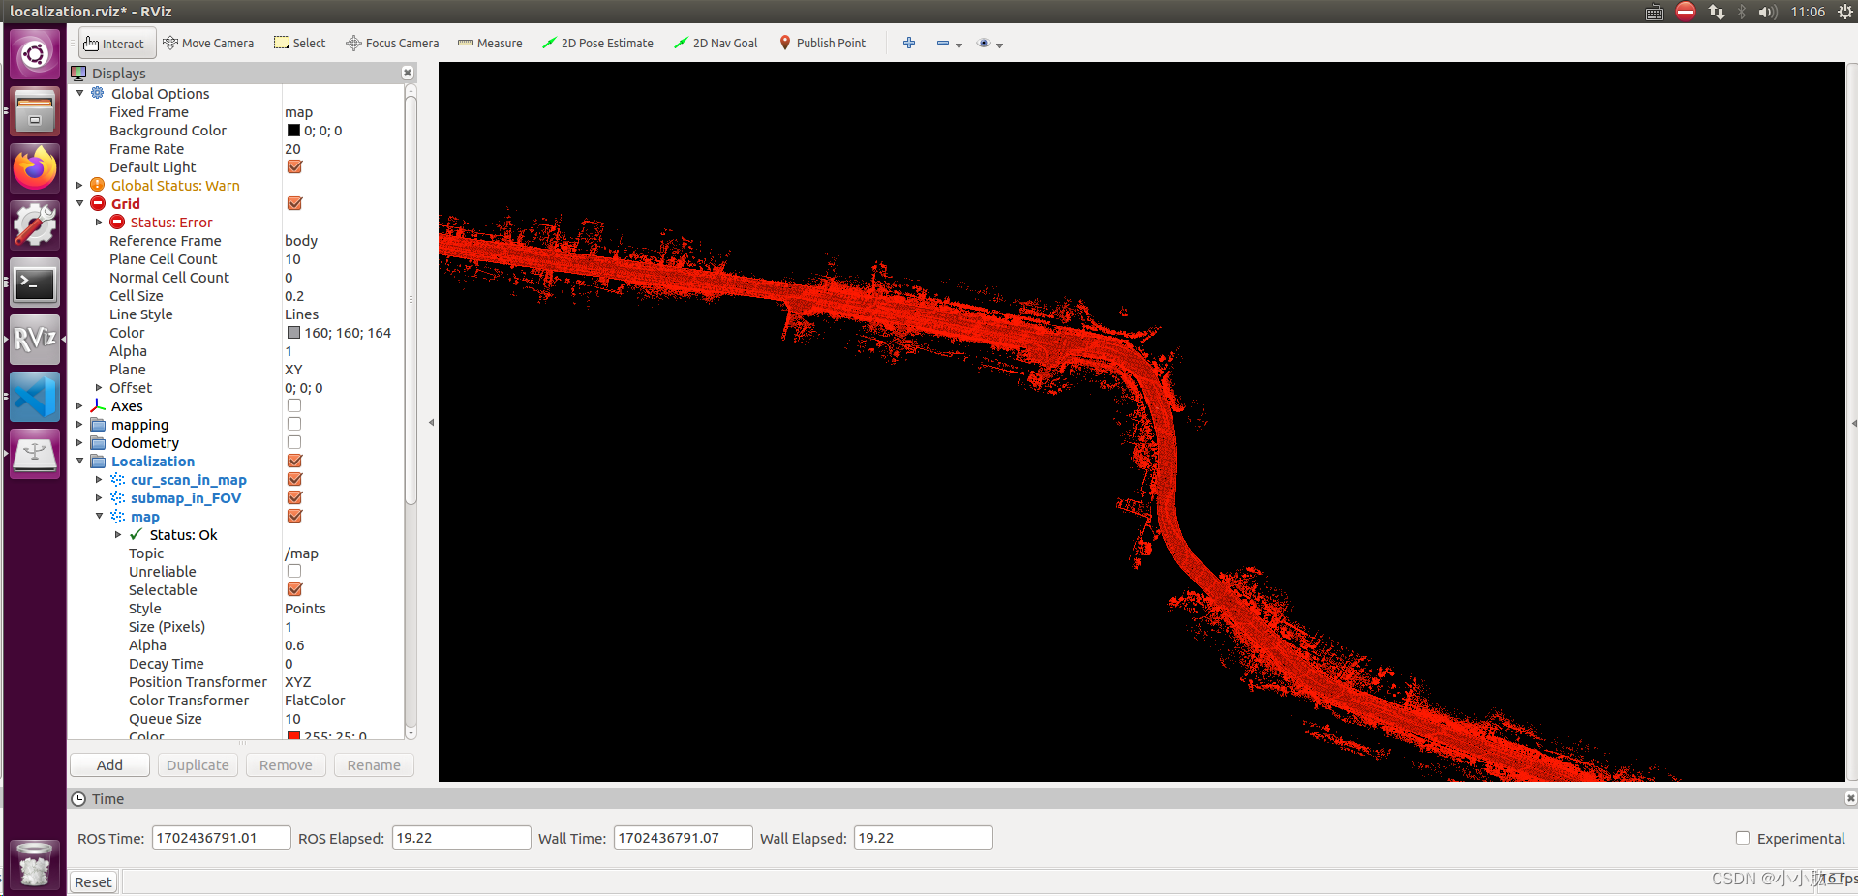This screenshot has height=896, width=1858.
Task: Toggle the Unreliable checkbox
Action: coord(294,571)
